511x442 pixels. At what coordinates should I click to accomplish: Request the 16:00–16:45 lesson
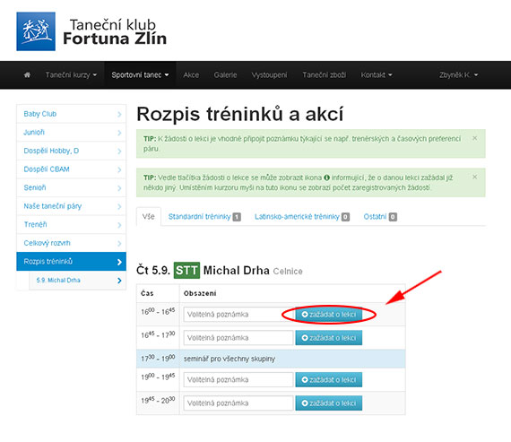point(328,315)
